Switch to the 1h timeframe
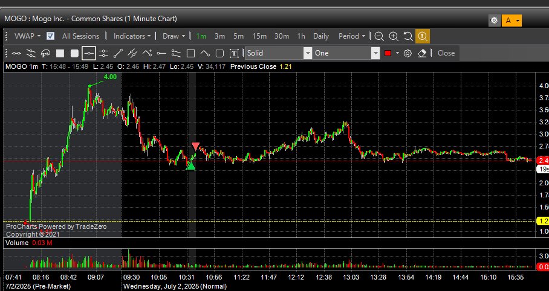549x291 pixels. click(300, 36)
